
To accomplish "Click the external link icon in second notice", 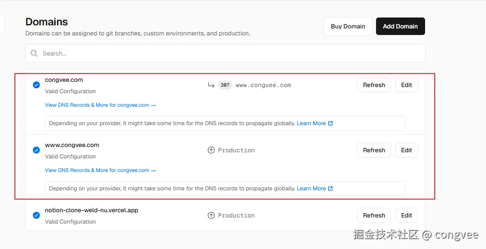I will pos(330,189).
